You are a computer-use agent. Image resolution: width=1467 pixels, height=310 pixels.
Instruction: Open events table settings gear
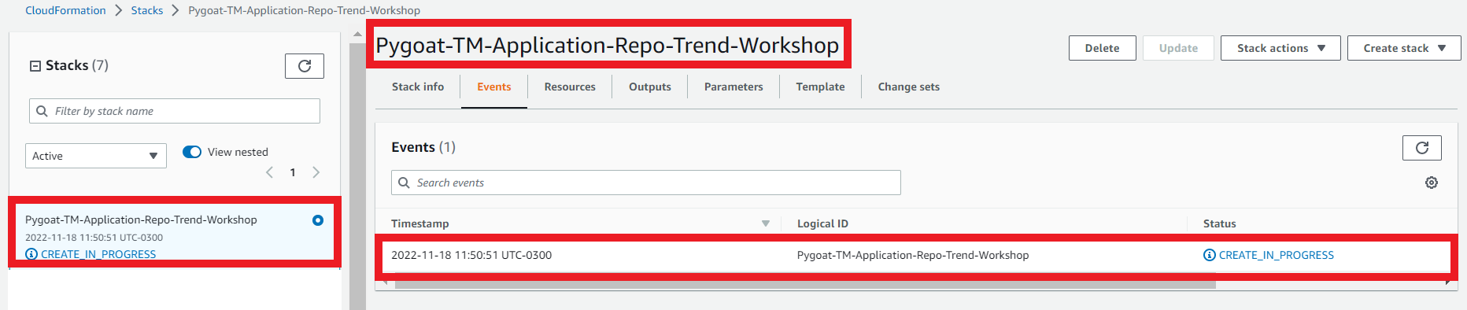[1431, 183]
